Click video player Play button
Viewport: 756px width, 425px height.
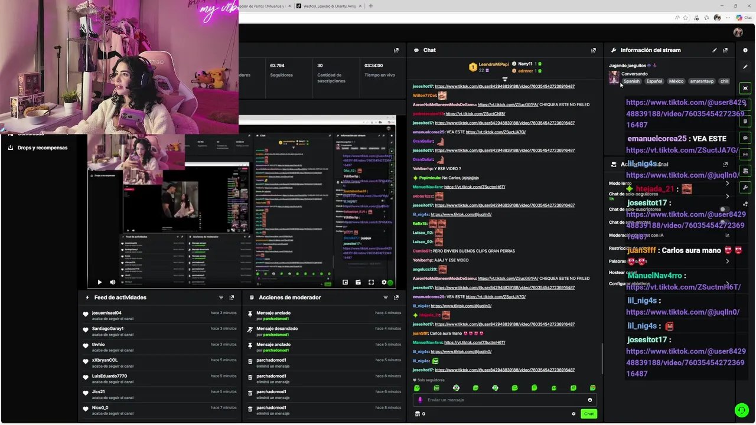point(99,282)
